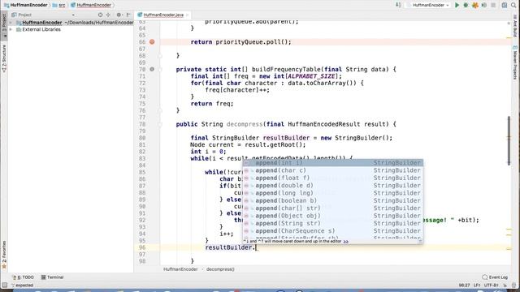This screenshot has width=520, height=292.
Task: Open the Ant Build side tab
Action: pos(515,26)
